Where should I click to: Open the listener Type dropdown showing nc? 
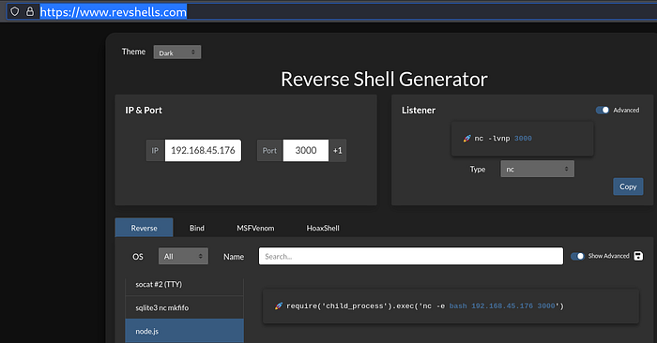[537, 169]
